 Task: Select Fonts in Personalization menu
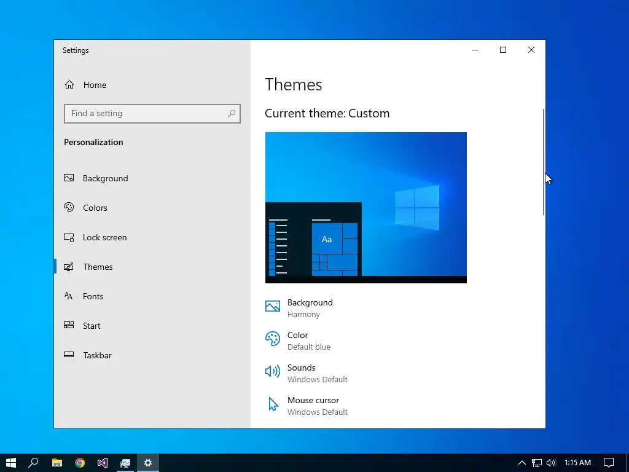[x=152, y=296]
